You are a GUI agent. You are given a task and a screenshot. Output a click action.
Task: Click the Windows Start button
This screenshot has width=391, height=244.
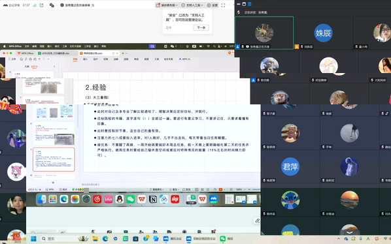pos(33,239)
